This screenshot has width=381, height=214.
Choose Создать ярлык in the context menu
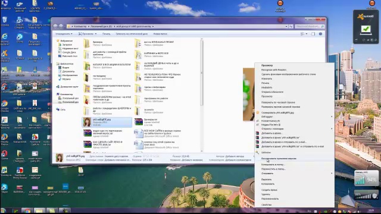coord(269,190)
